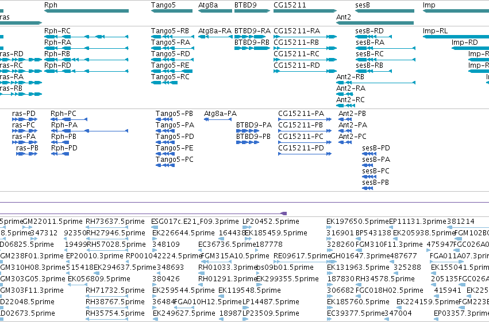Select transcript Rph-RC
This screenshot has height=322, width=489.
coord(86,37)
